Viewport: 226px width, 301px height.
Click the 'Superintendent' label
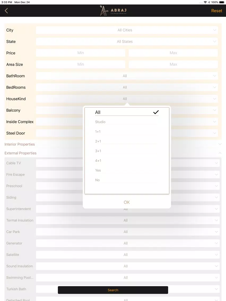point(19,209)
